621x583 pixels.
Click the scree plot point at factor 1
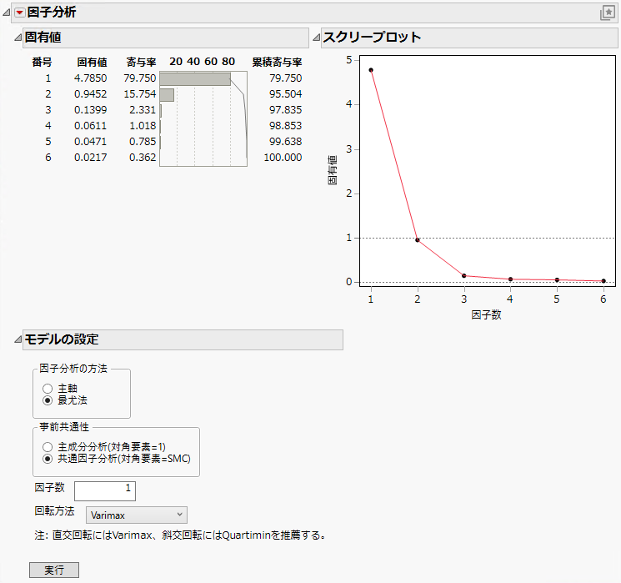(x=371, y=70)
